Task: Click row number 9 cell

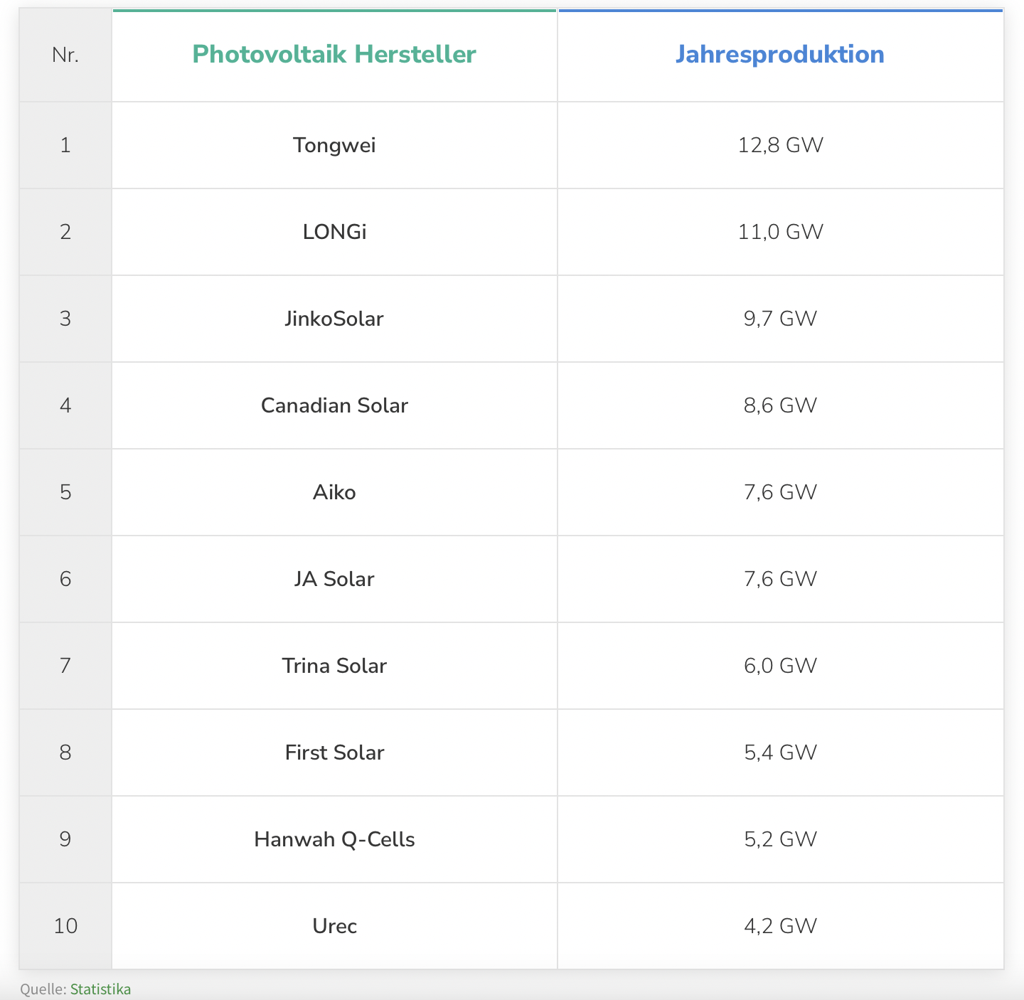Action: 65,839
